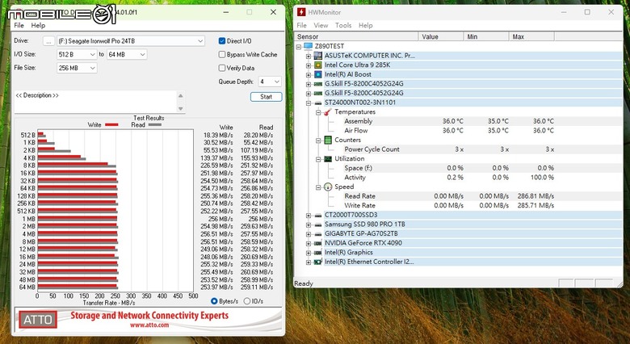Screen dimensions: 630x344
Task: Open the www.atto.com link
Action: pyautogui.click(x=149, y=325)
